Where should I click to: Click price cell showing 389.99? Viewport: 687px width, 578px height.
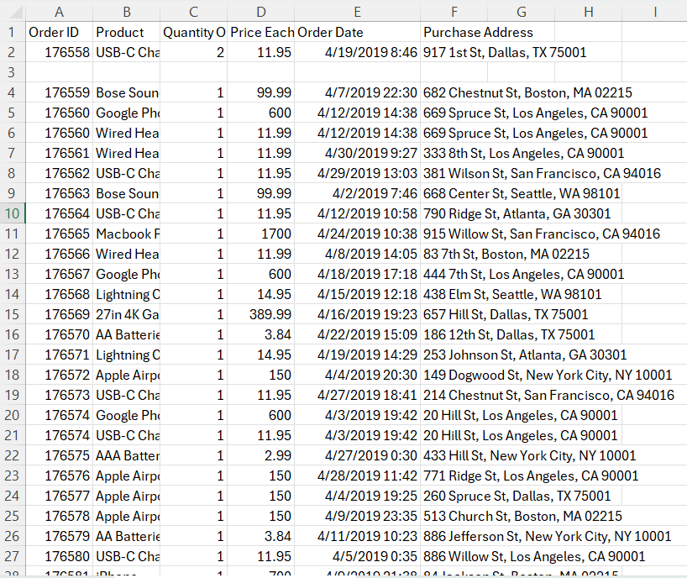tap(261, 314)
